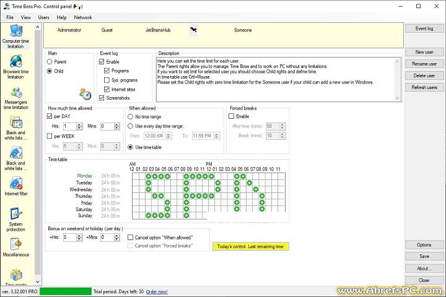Screen dimensions: 446x297
Task: Click the Delete user button
Action: [424, 75]
